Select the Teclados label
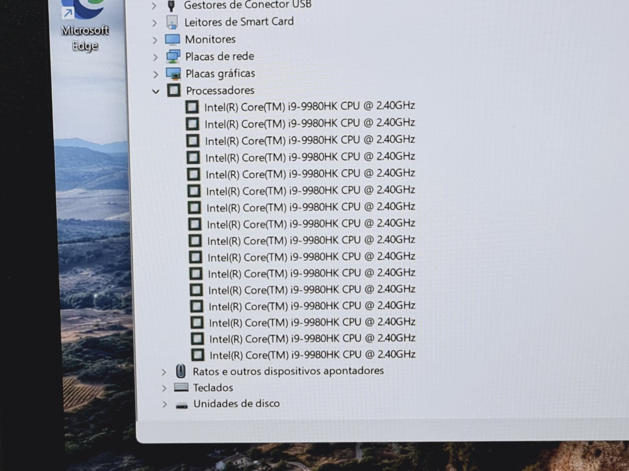629x471 pixels. pos(213,388)
